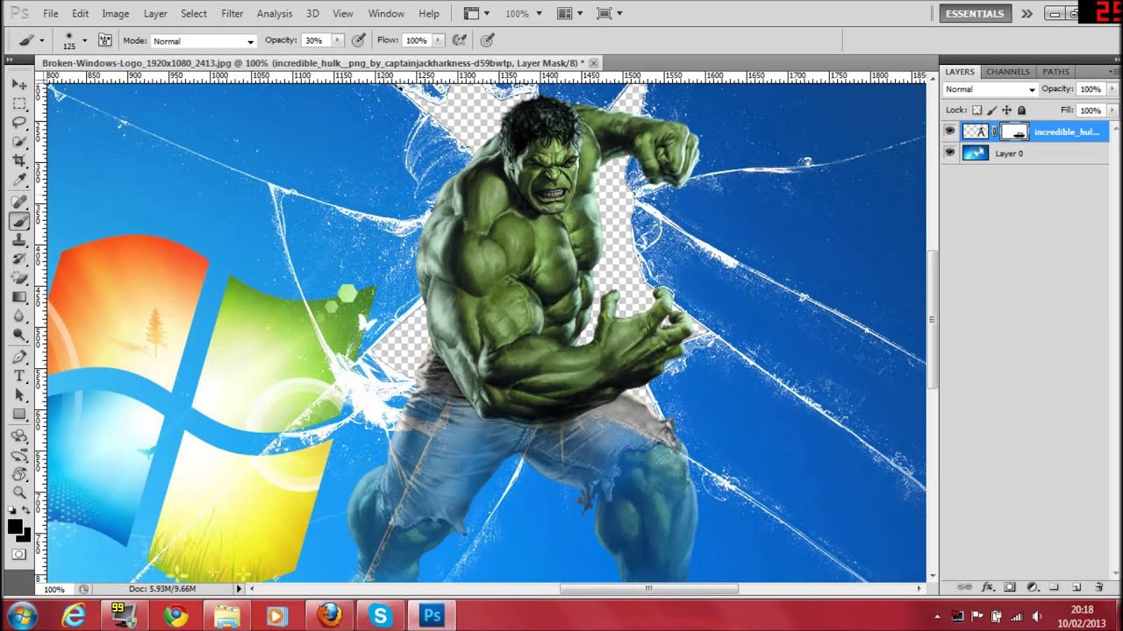Toggle tablet pressure controls opacity
Screen dimensions: 1123x631
pyautogui.click(x=358, y=40)
